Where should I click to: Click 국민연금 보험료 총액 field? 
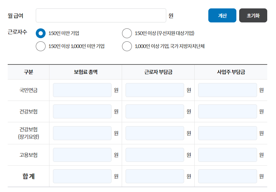[x=82, y=90]
